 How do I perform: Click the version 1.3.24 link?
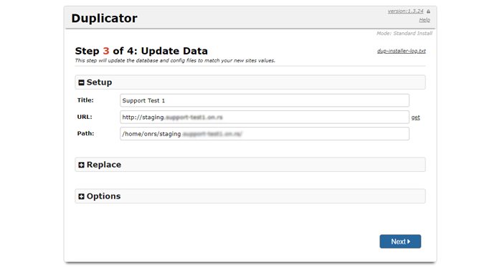(x=405, y=11)
